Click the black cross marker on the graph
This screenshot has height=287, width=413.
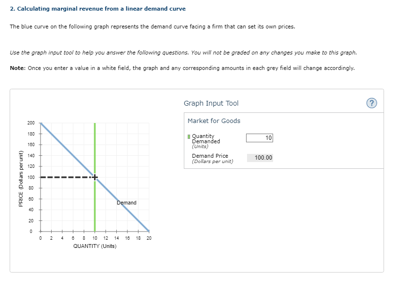[x=95, y=177]
